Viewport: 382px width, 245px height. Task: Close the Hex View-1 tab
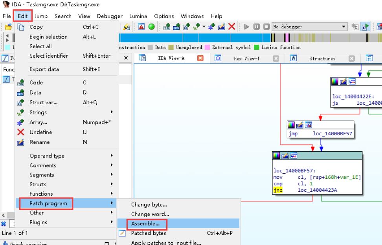point(276,58)
